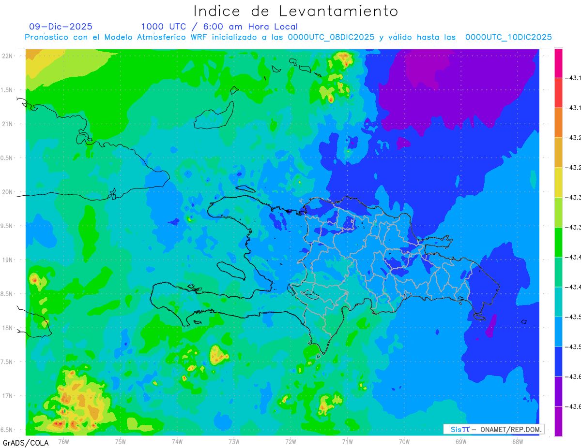This screenshot has height=448, width=581.
Task: Click the "20N" latitude label
Action: 8,192
